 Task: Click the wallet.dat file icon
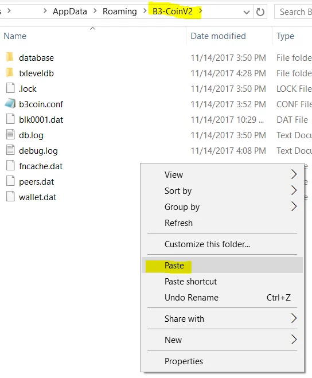[10, 197]
